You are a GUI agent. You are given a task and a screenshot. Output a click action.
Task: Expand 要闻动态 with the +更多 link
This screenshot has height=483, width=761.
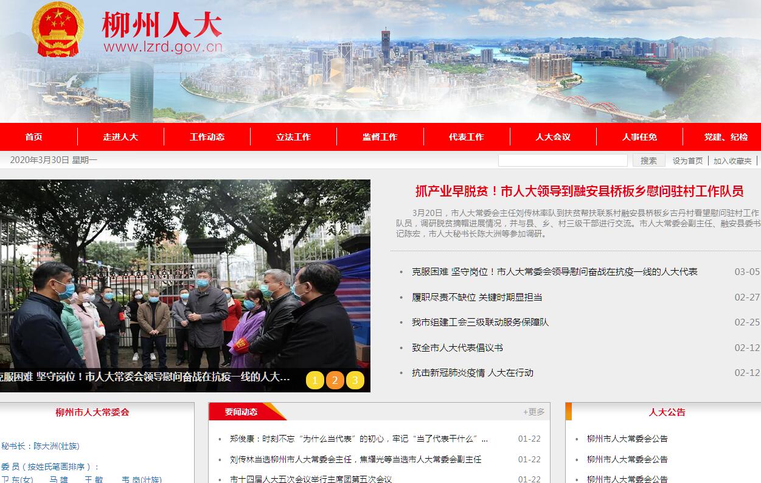click(x=533, y=412)
